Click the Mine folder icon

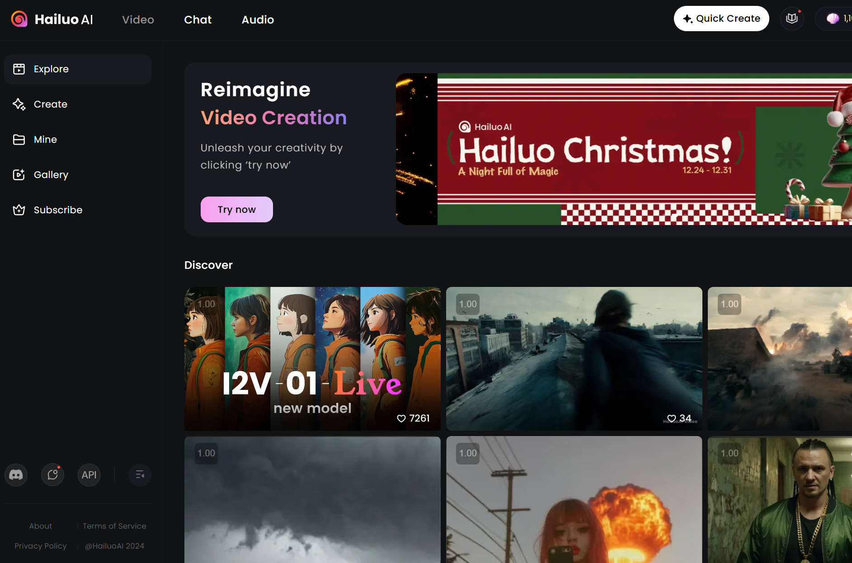(x=19, y=140)
